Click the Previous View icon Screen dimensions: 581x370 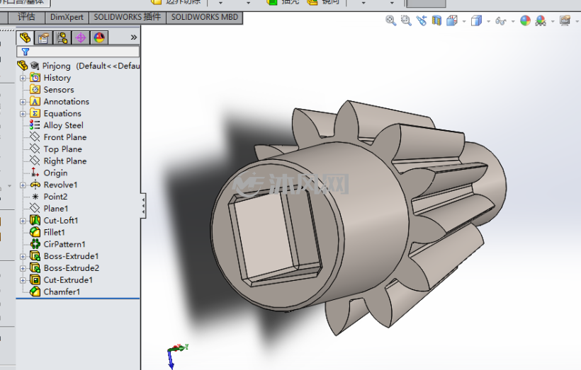(422, 21)
